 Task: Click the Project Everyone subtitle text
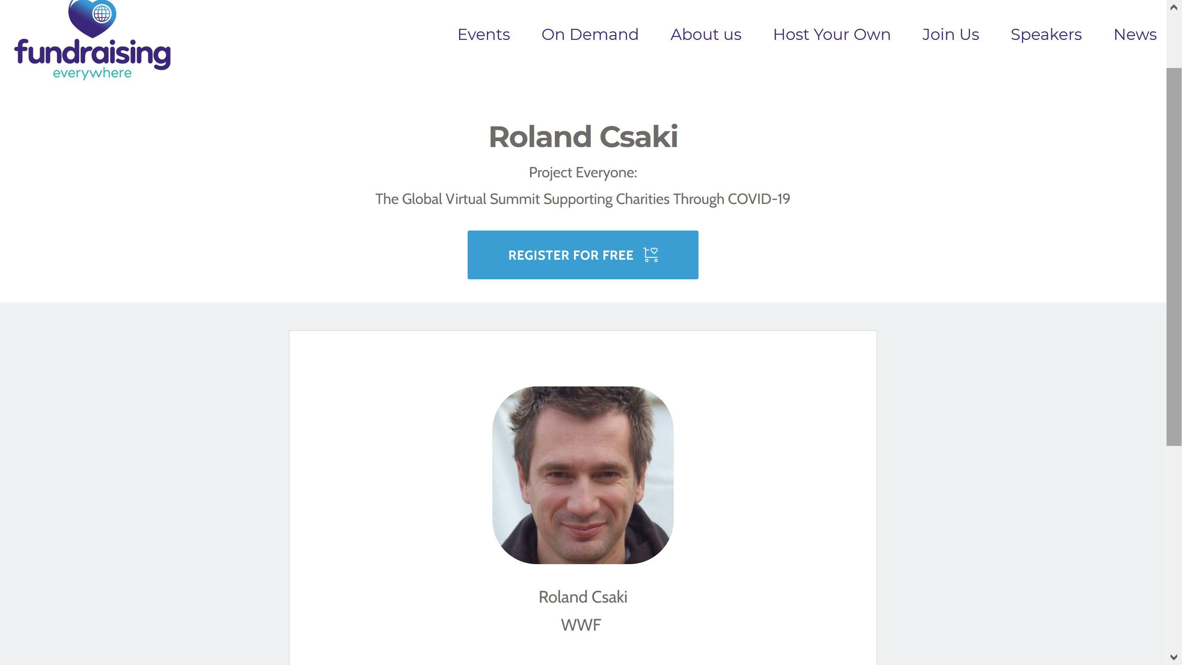click(x=583, y=173)
